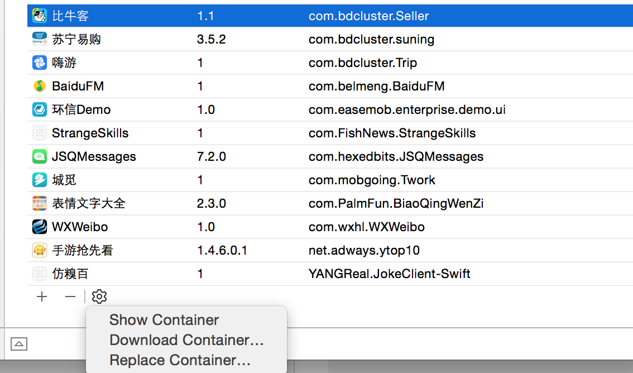Select the WXWeibo app name
The width and height of the screenshot is (633, 373).
pos(80,227)
